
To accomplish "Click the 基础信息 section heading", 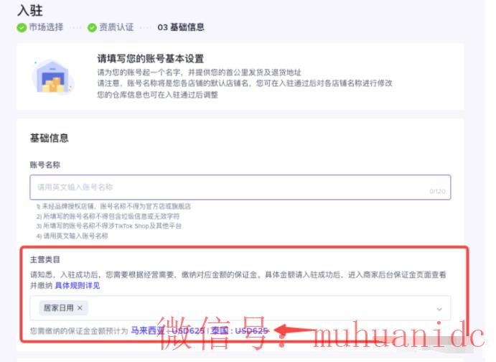I will coord(50,138).
